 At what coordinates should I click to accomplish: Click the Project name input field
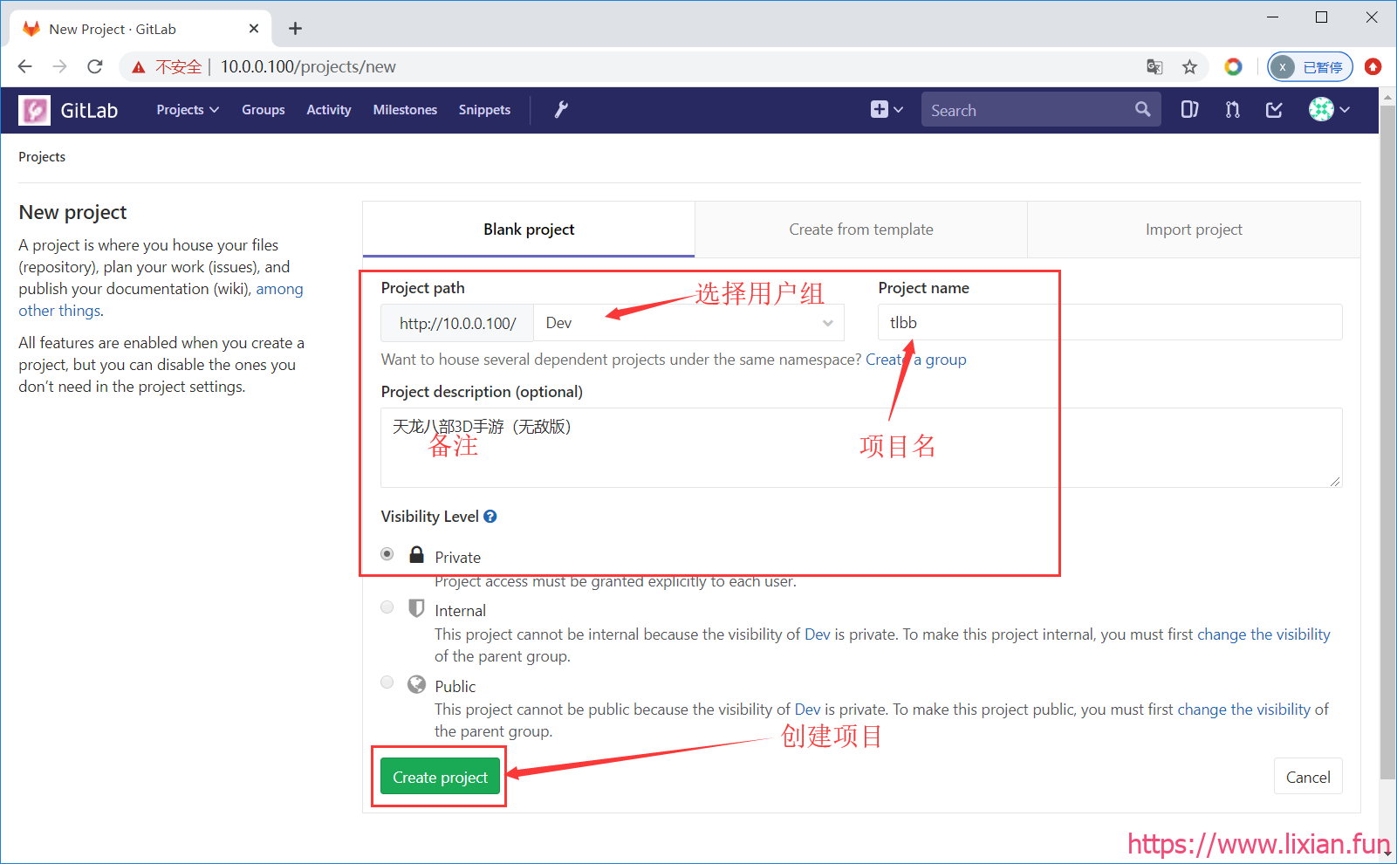tap(1110, 323)
